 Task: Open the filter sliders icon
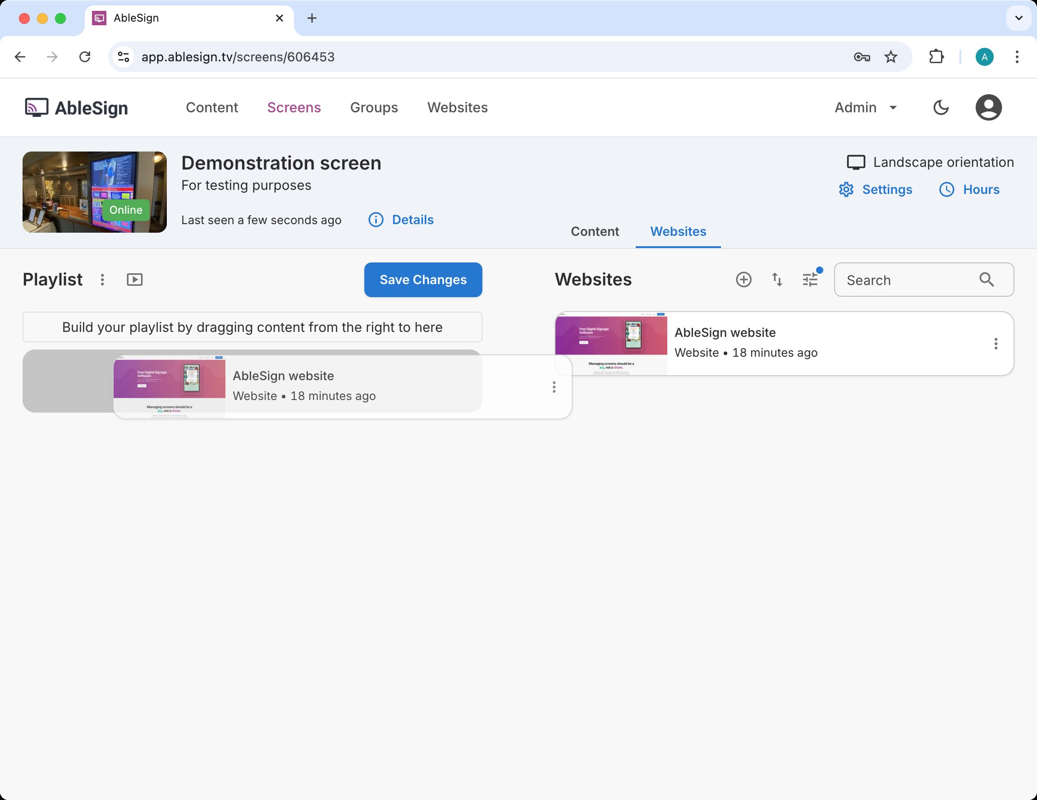(810, 280)
